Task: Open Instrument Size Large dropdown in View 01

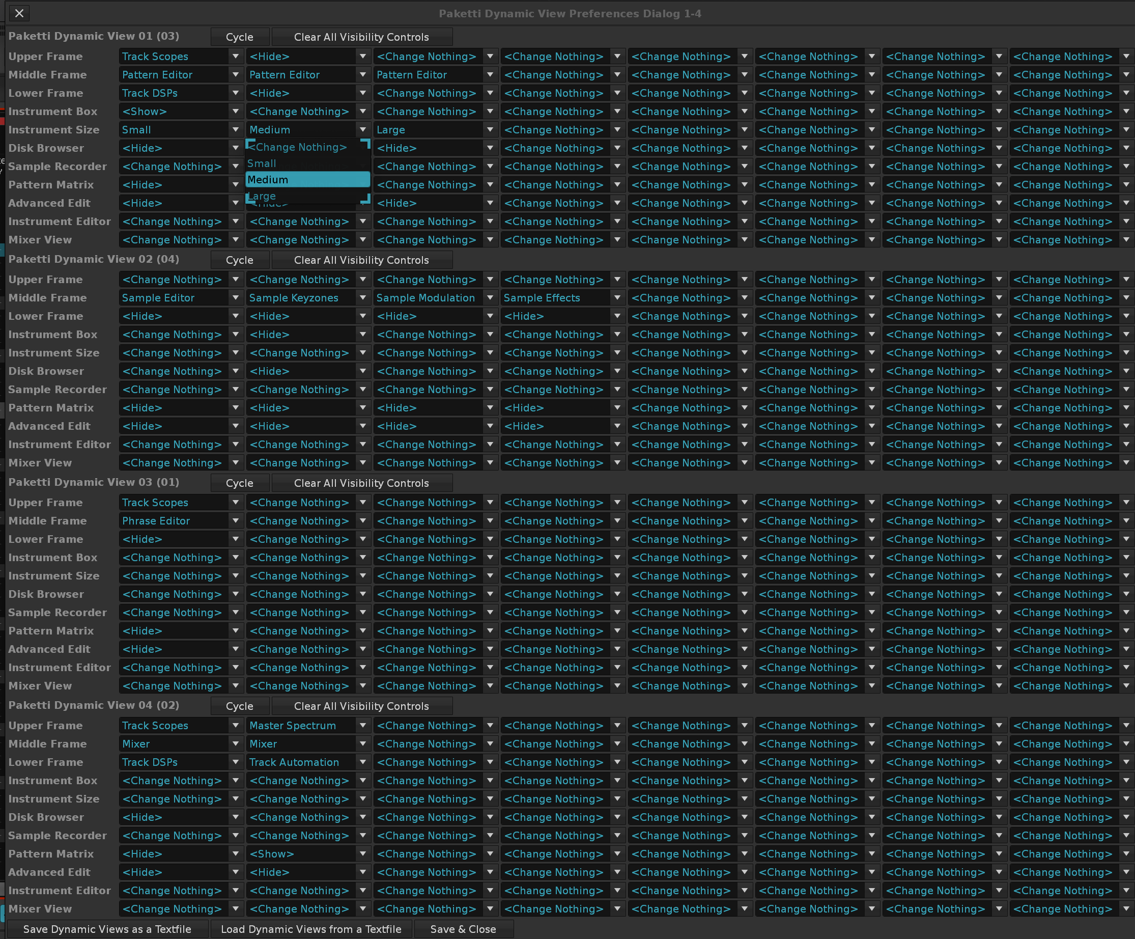Action: coord(490,130)
